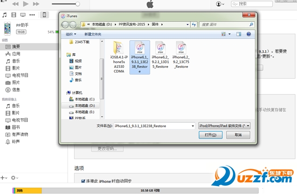Click the 文件名 filename input field

[x=154, y=126]
